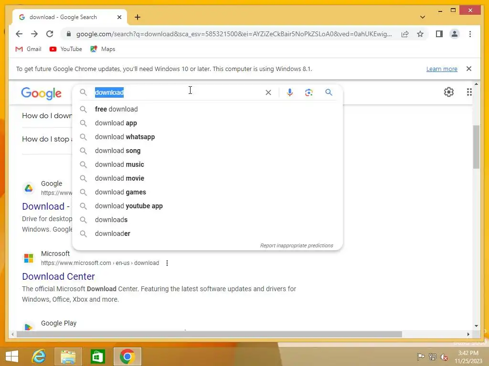This screenshot has width=489, height=366.
Task: Go forward with the browser forward arrow
Action: pos(34,34)
